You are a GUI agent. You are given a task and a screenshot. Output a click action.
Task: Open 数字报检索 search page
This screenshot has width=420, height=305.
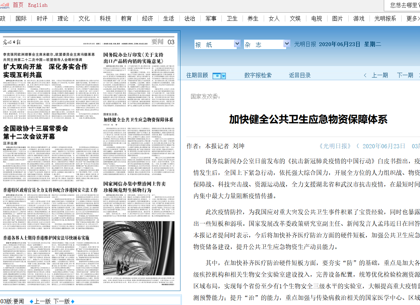pos(258,75)
